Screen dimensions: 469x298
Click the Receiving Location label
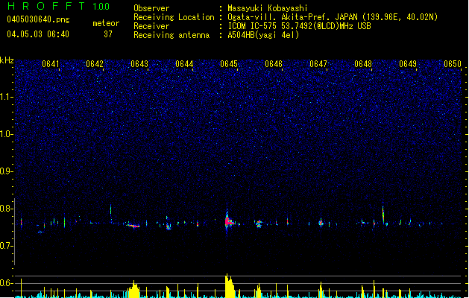point(174,17)
